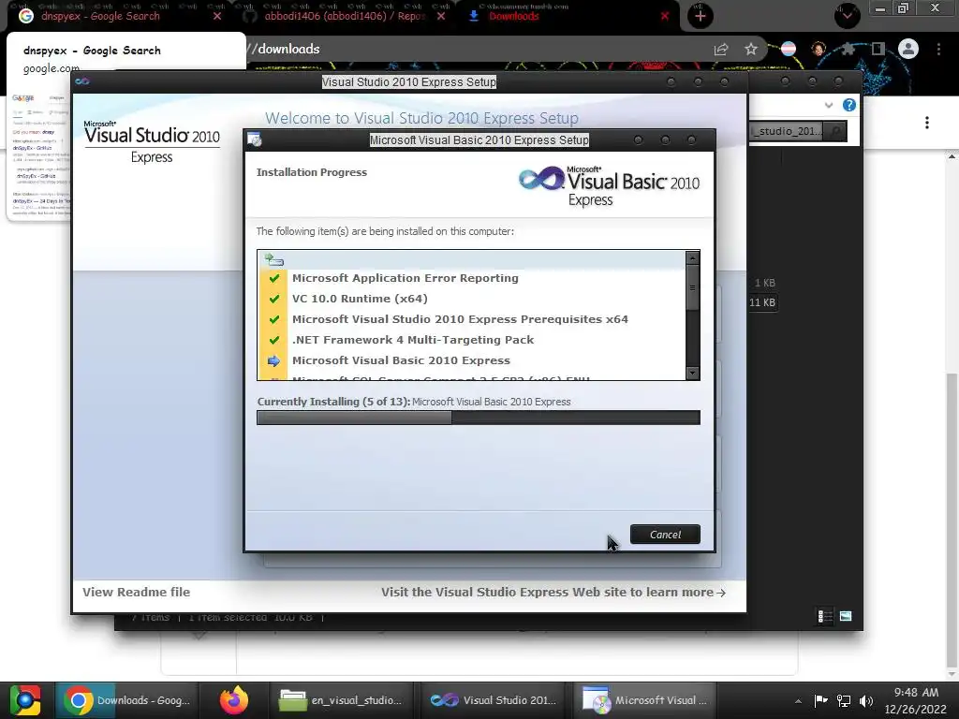Screen dimensions: 959x719
Task: Click the dnspyex Google Search tab preview thumbnail
Action: tap(39, 154)
